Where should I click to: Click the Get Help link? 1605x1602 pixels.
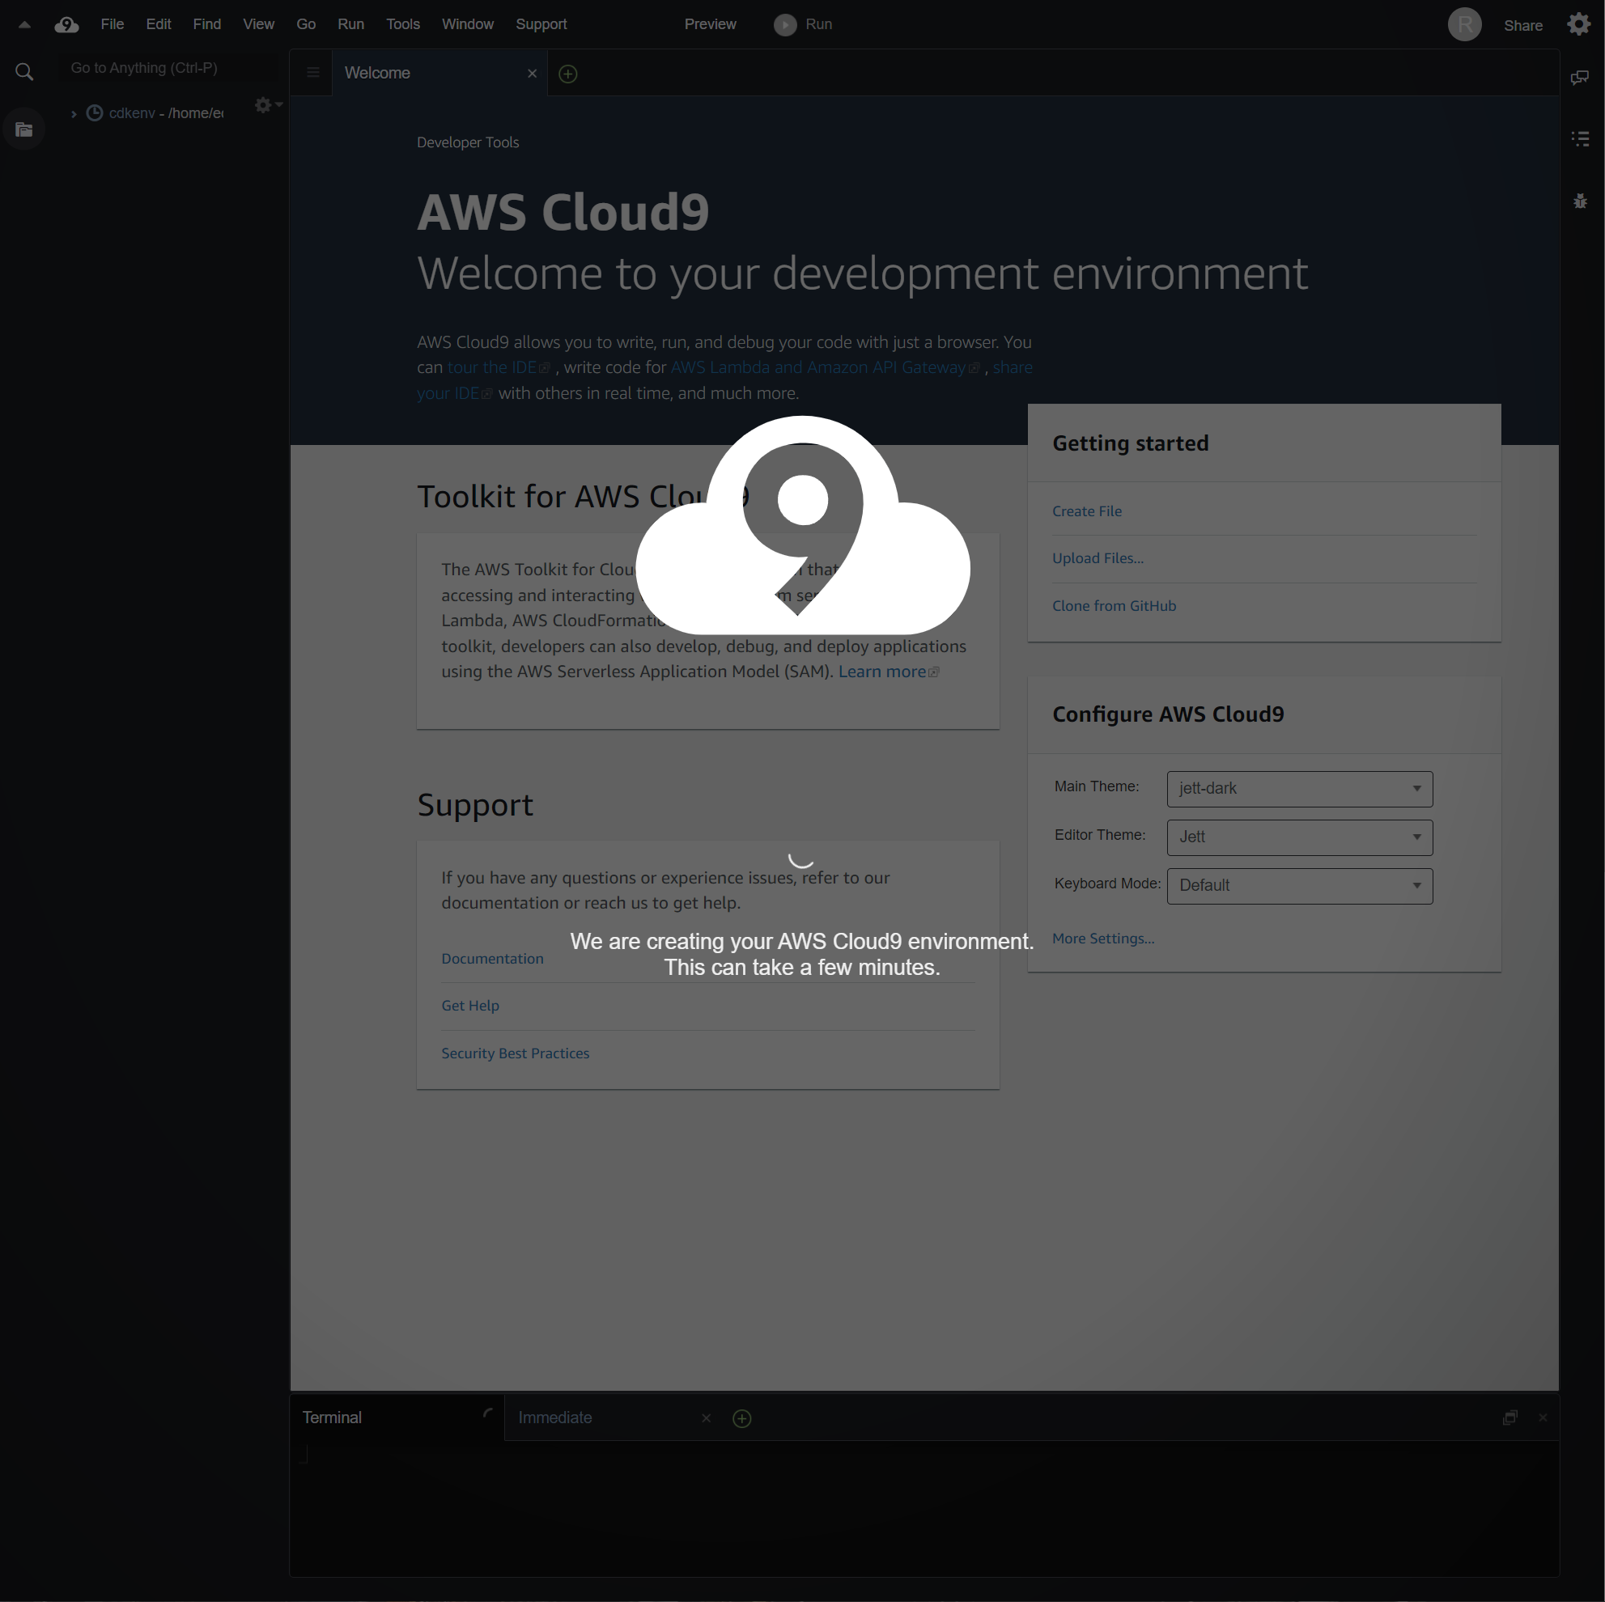click(469, 1006)
